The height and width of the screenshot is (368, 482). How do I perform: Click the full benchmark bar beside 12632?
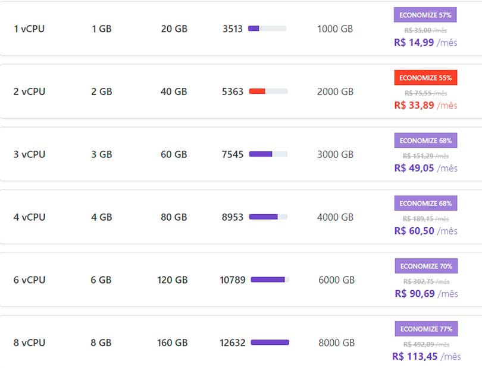(270, 342)
